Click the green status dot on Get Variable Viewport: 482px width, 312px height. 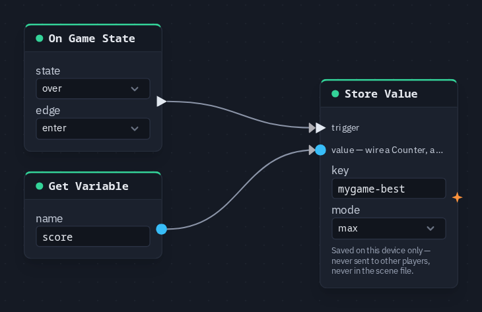click(40, 186)
